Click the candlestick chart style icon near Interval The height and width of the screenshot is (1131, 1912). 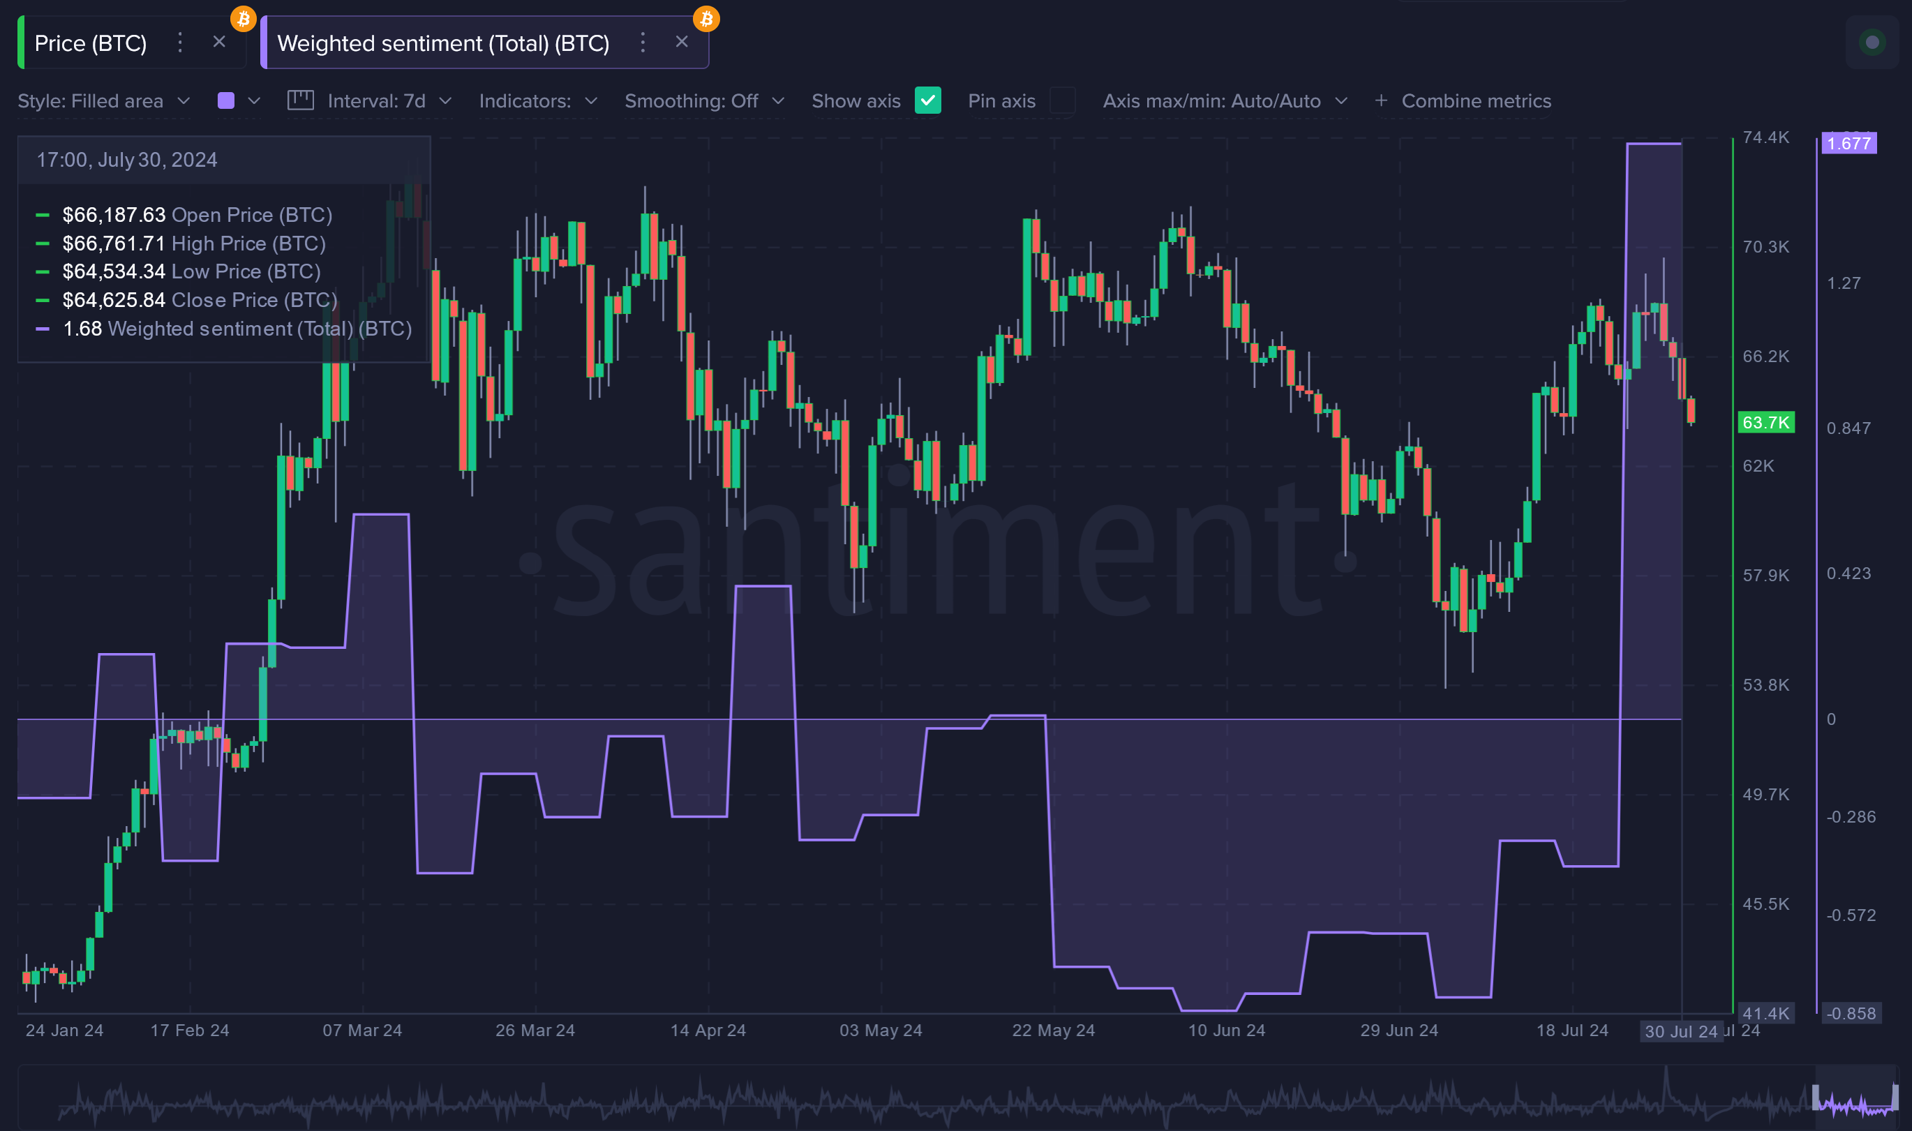coord(301,100)
